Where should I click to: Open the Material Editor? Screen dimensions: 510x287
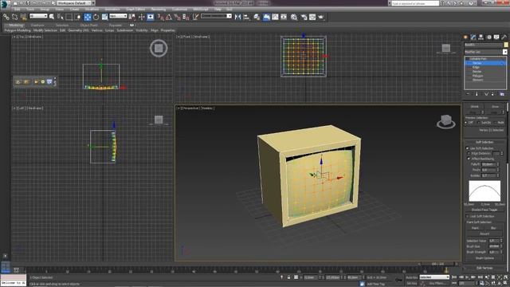point(294,17)
